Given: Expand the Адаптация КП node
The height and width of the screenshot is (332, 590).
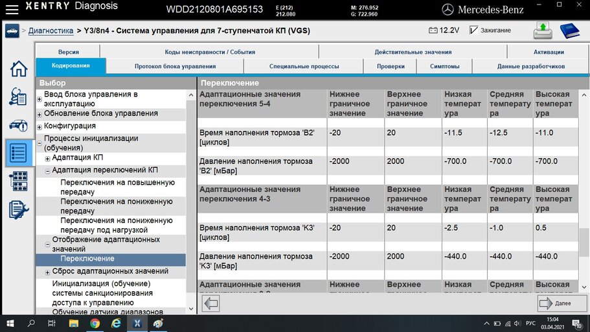Looking at the screenshot, I should pos(47,159).
